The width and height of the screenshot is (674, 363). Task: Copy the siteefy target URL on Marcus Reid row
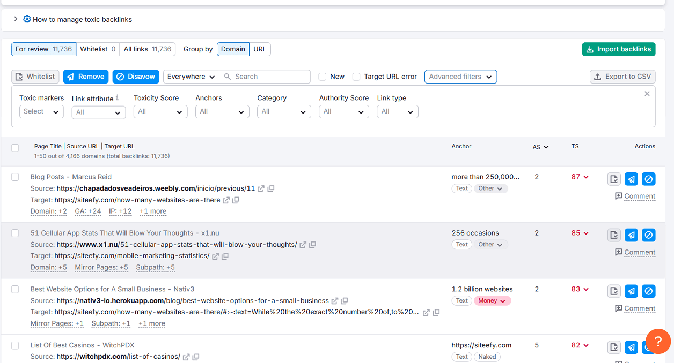(236, 200)
